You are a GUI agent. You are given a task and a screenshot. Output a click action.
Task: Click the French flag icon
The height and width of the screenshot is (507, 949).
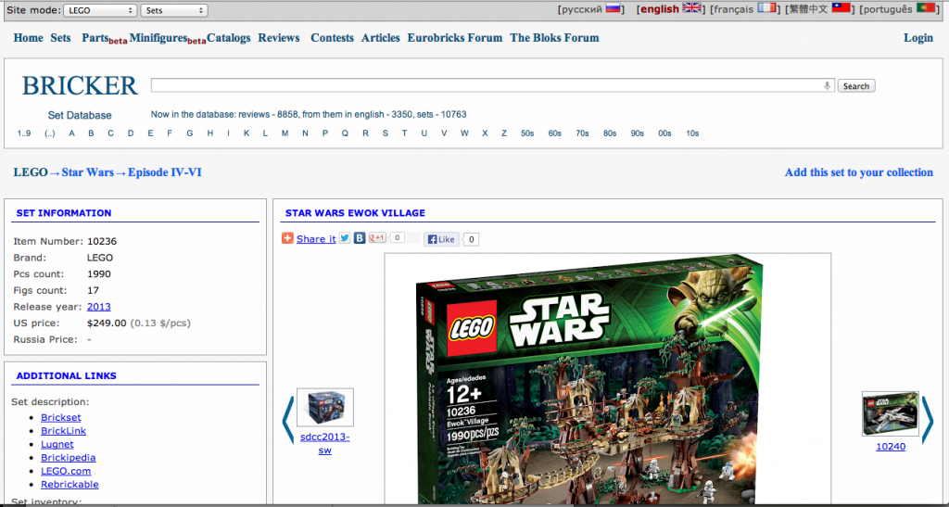coord(766,8)
